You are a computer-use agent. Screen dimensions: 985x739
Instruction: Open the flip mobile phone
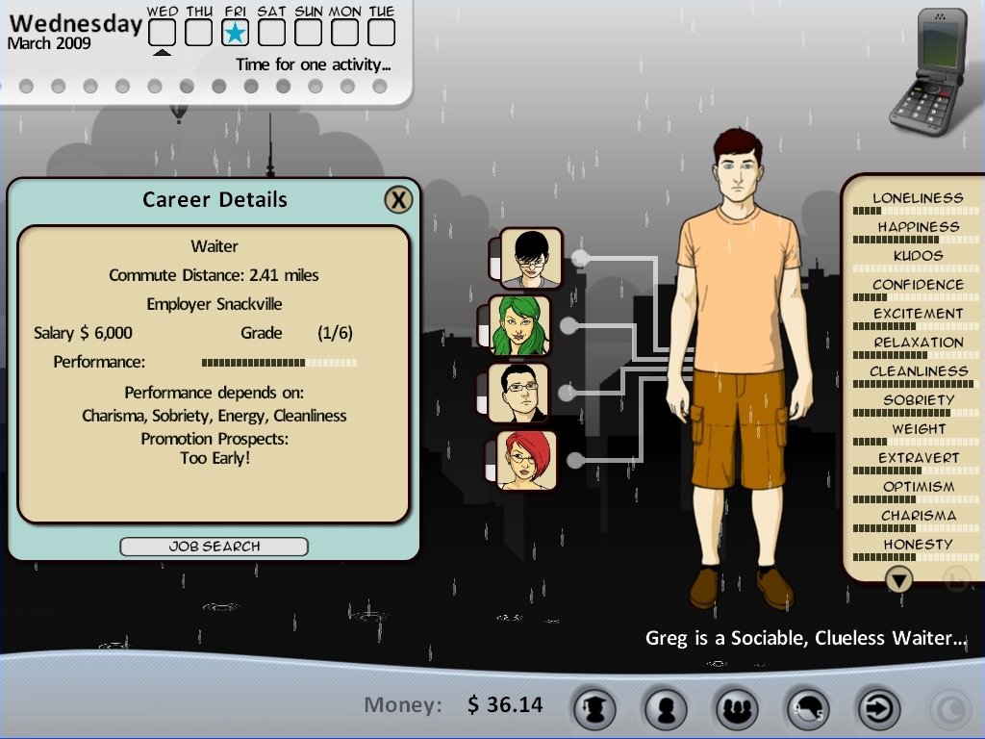click(x=925, y=72)
